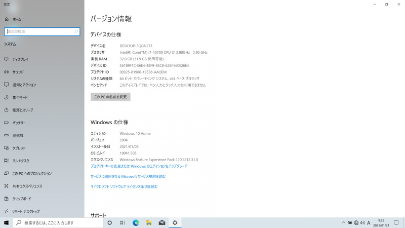
Task: Select system type 64 ビット text
Action: 159,79
